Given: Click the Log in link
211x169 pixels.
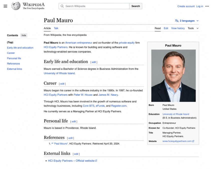Looking at the screenshot, I should pos(199,6).
